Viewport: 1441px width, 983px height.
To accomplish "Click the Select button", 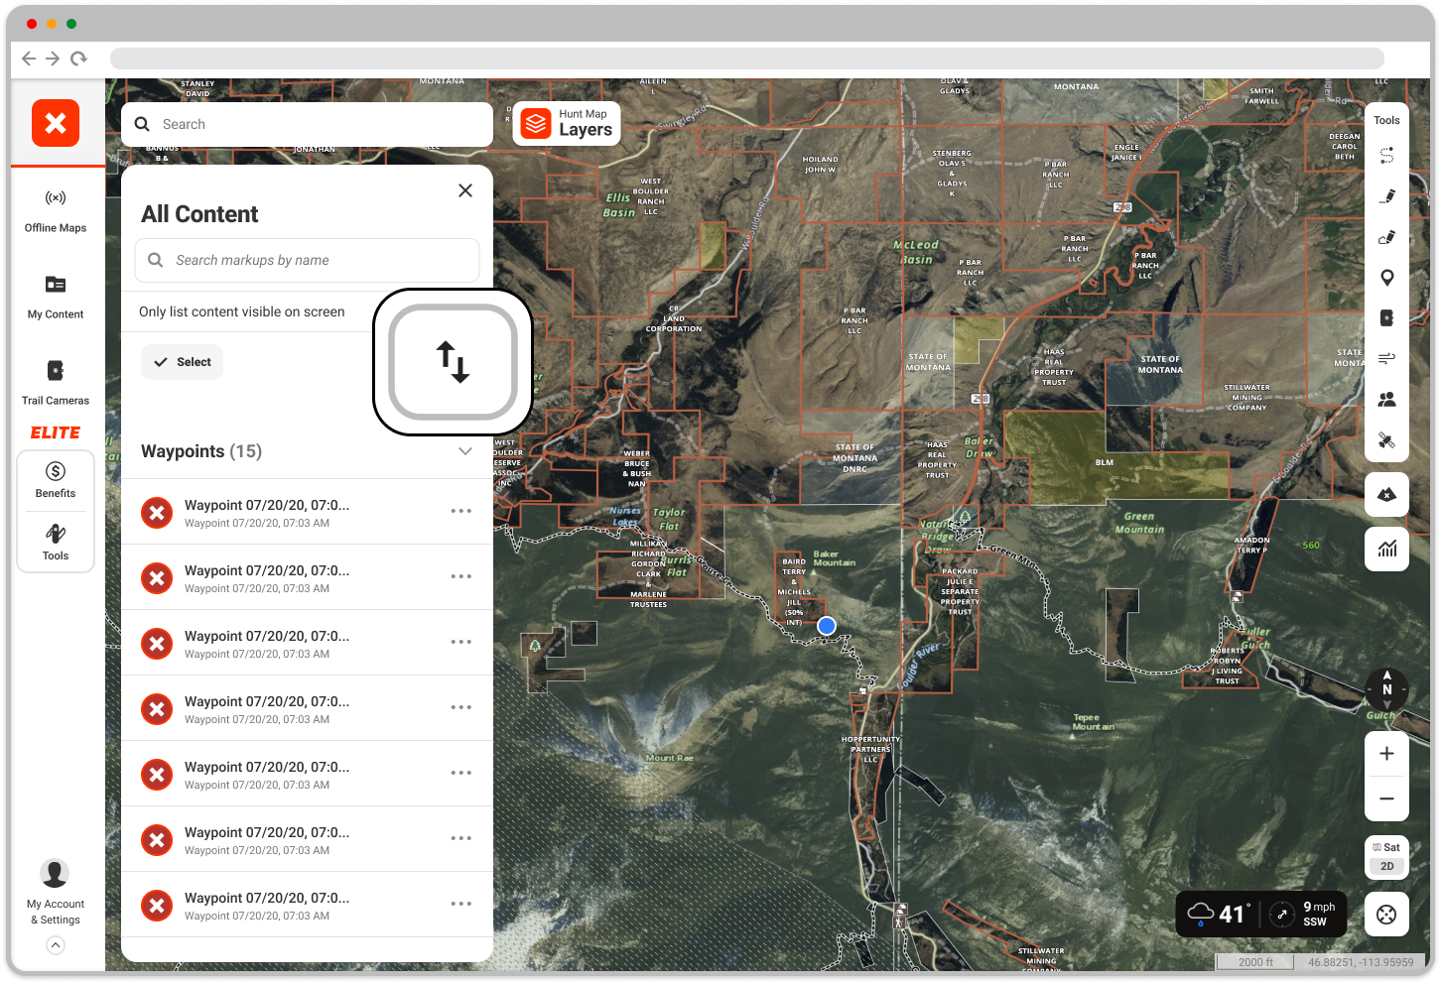I will point(182,362).
